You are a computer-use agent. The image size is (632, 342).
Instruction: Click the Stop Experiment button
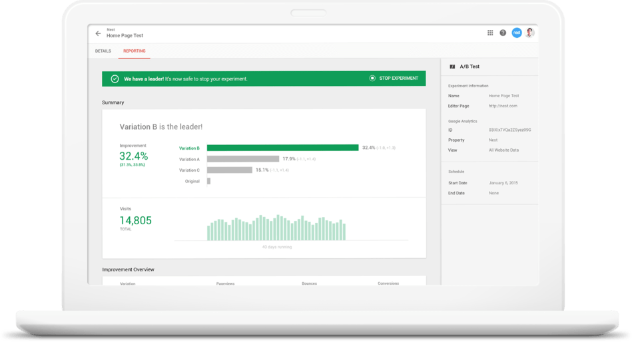pos(394,78)
